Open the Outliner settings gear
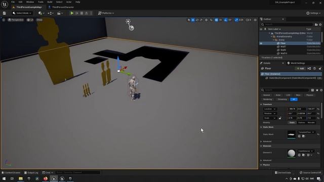The width and height of the screenshot is (324, 182). [x=320, y=25]
